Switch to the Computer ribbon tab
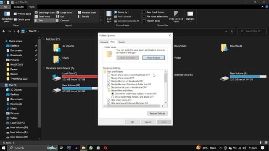269x151 pixels. pyautogui.click(x=18, y=7)
